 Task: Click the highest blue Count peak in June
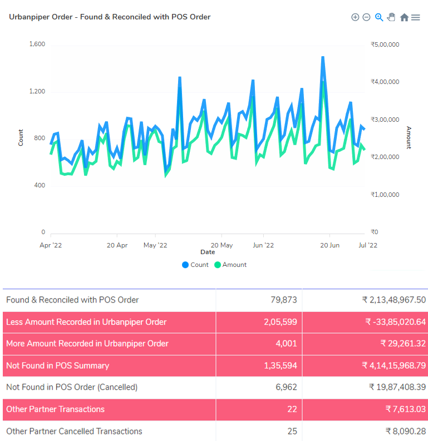coord(323,58)
